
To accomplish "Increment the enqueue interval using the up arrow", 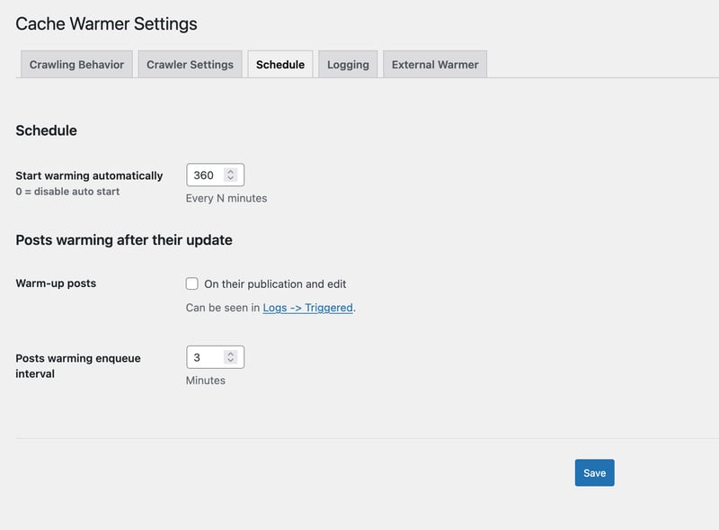I will pyautogui.click(x=231, y=354).
